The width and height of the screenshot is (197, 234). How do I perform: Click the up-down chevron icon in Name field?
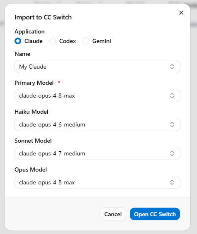(x=172, y=67)
